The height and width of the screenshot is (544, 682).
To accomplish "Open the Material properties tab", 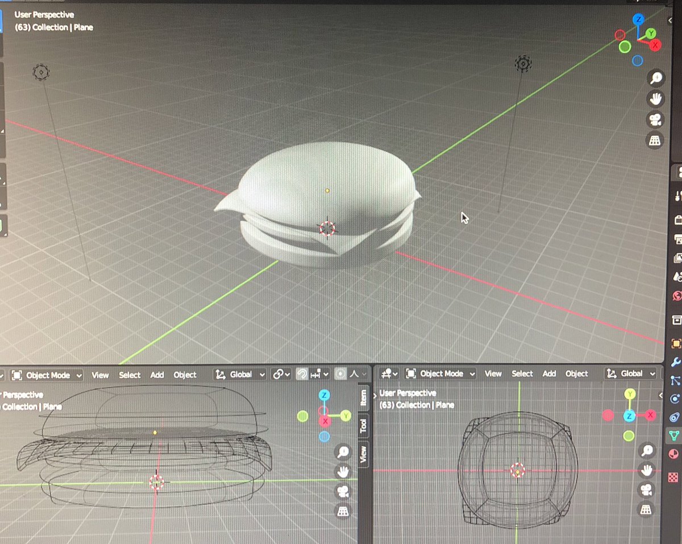I will 673,455.
